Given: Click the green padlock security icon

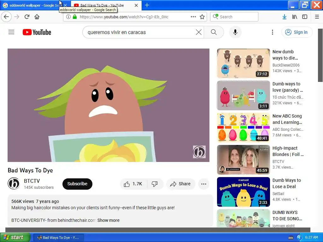Looking at the screenshot, I should [75, 17].
